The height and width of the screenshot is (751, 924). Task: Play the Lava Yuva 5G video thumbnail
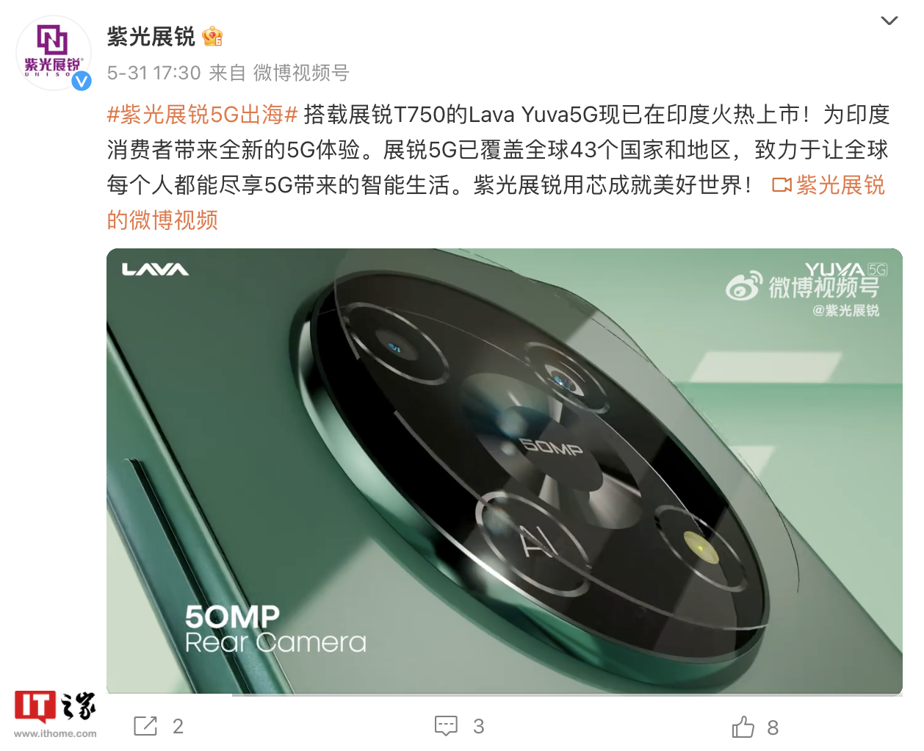505,471
